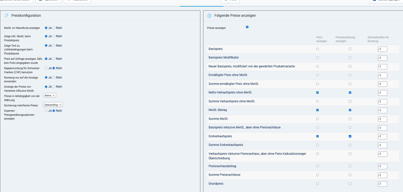The height and width of the screenshot is (192, 403).
Task: Uncheck Preisbezeichnung anzeigen for MwSt.-Betrag
Action: 350,110
